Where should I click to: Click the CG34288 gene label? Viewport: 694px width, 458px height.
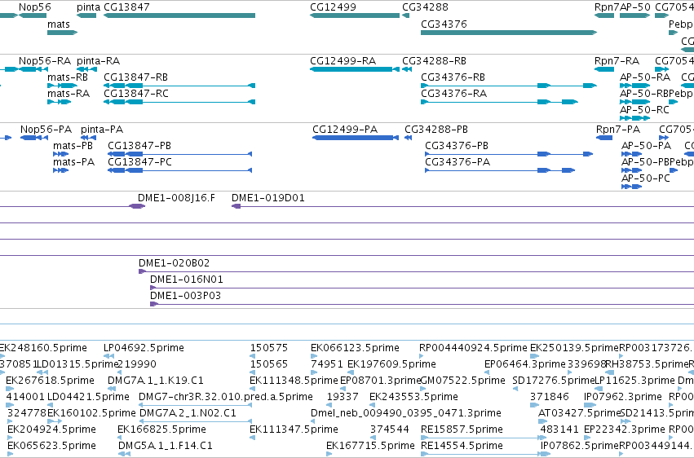coord(425,7)
